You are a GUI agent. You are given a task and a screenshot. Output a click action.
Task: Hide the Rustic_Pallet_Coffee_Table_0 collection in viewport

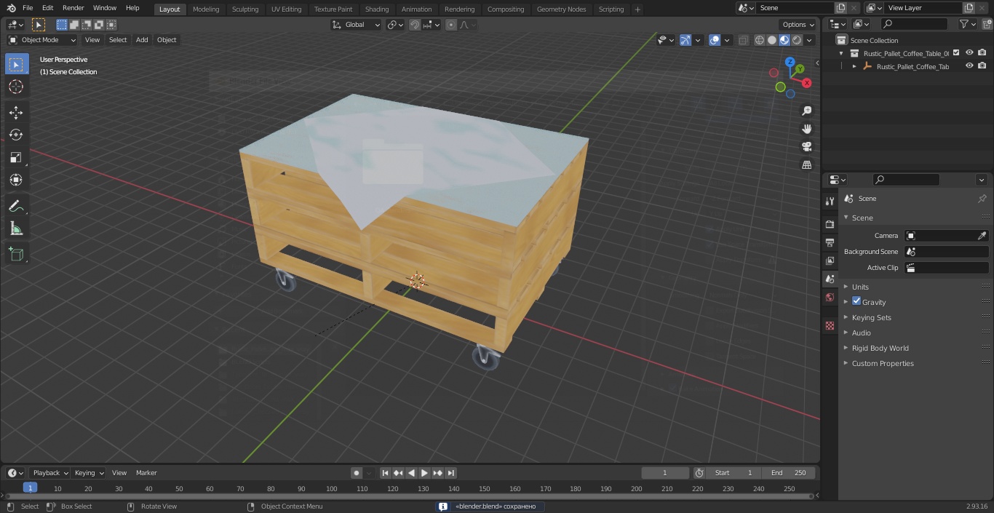pyautogui.click(x=969, y=52)
